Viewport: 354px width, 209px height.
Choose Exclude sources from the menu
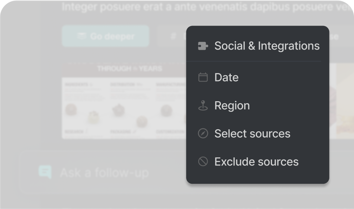click(x=256, y=162)
